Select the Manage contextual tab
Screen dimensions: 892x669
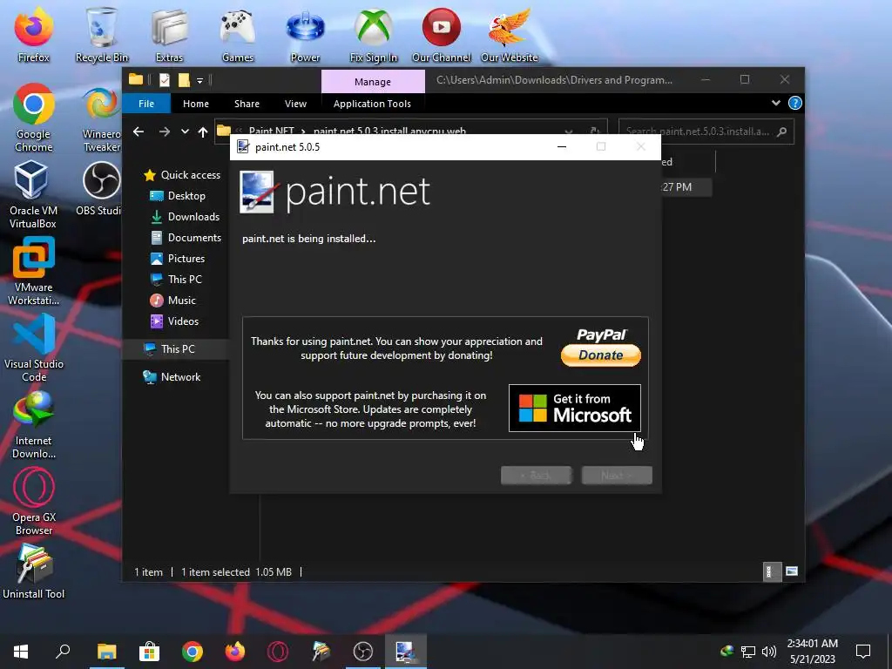[x=373, y=81]
